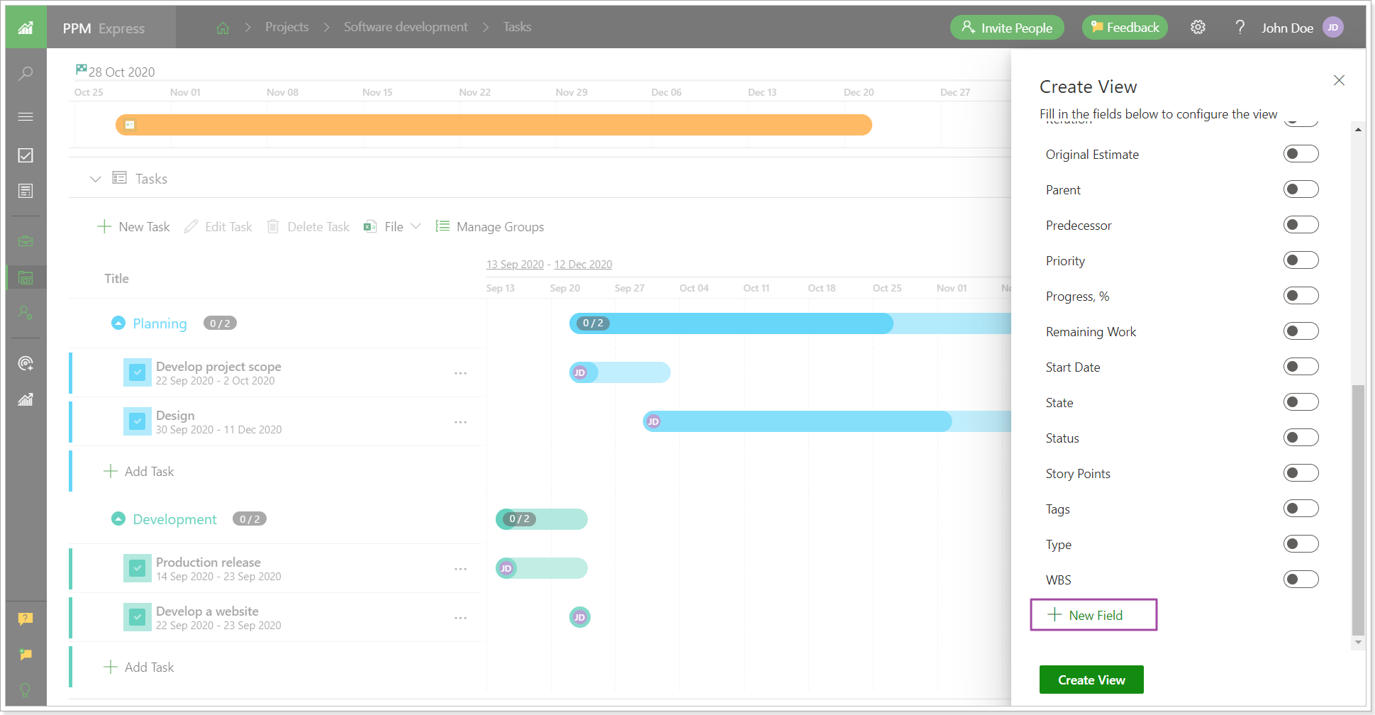This screenshot has width=1375, height=715.
Task: Enable the Story Points toggle
Action: pyautogui.click(x=1301, y=472)
